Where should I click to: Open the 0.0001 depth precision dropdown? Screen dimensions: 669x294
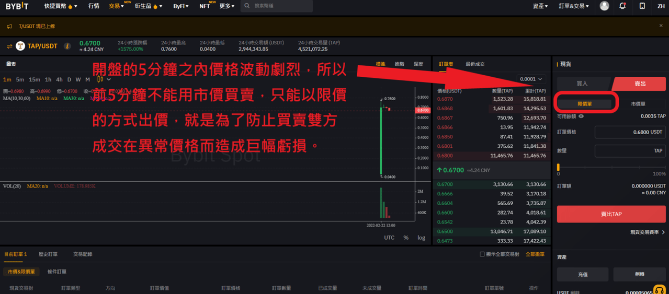[531, 79]
